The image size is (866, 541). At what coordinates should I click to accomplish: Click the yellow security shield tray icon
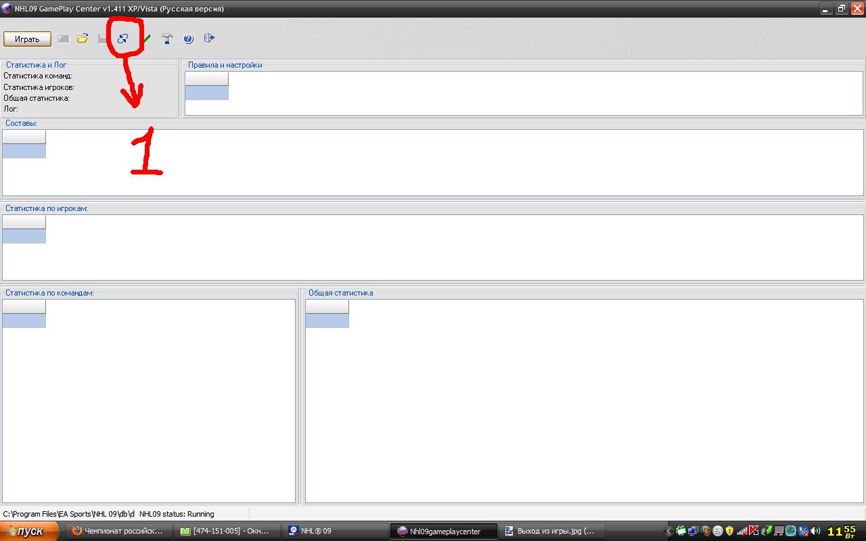click(x=729, y=531)
